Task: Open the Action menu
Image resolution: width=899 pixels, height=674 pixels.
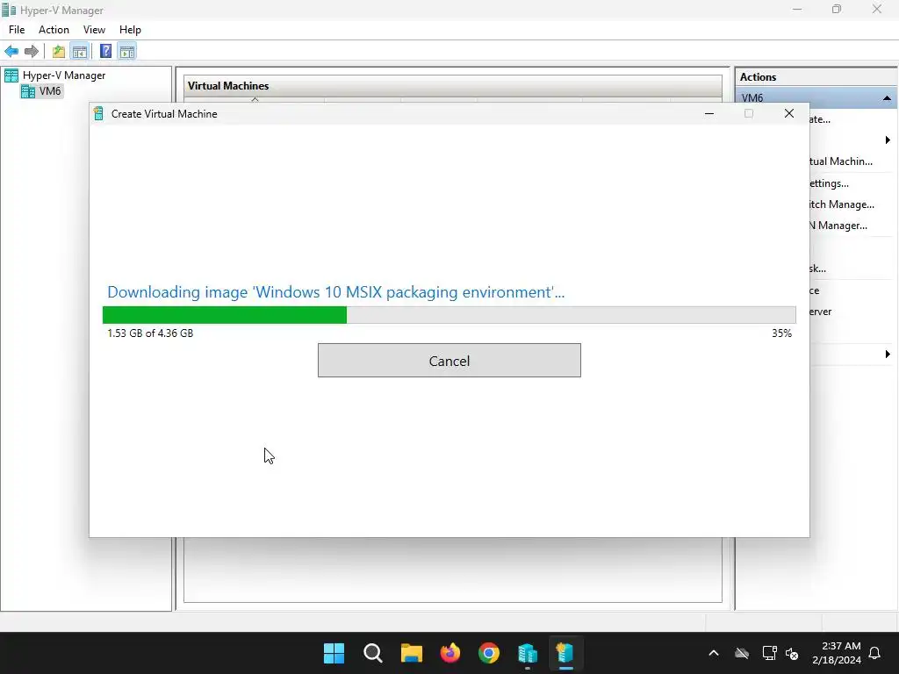Action: pyautogui.click(x=54, y=30)
